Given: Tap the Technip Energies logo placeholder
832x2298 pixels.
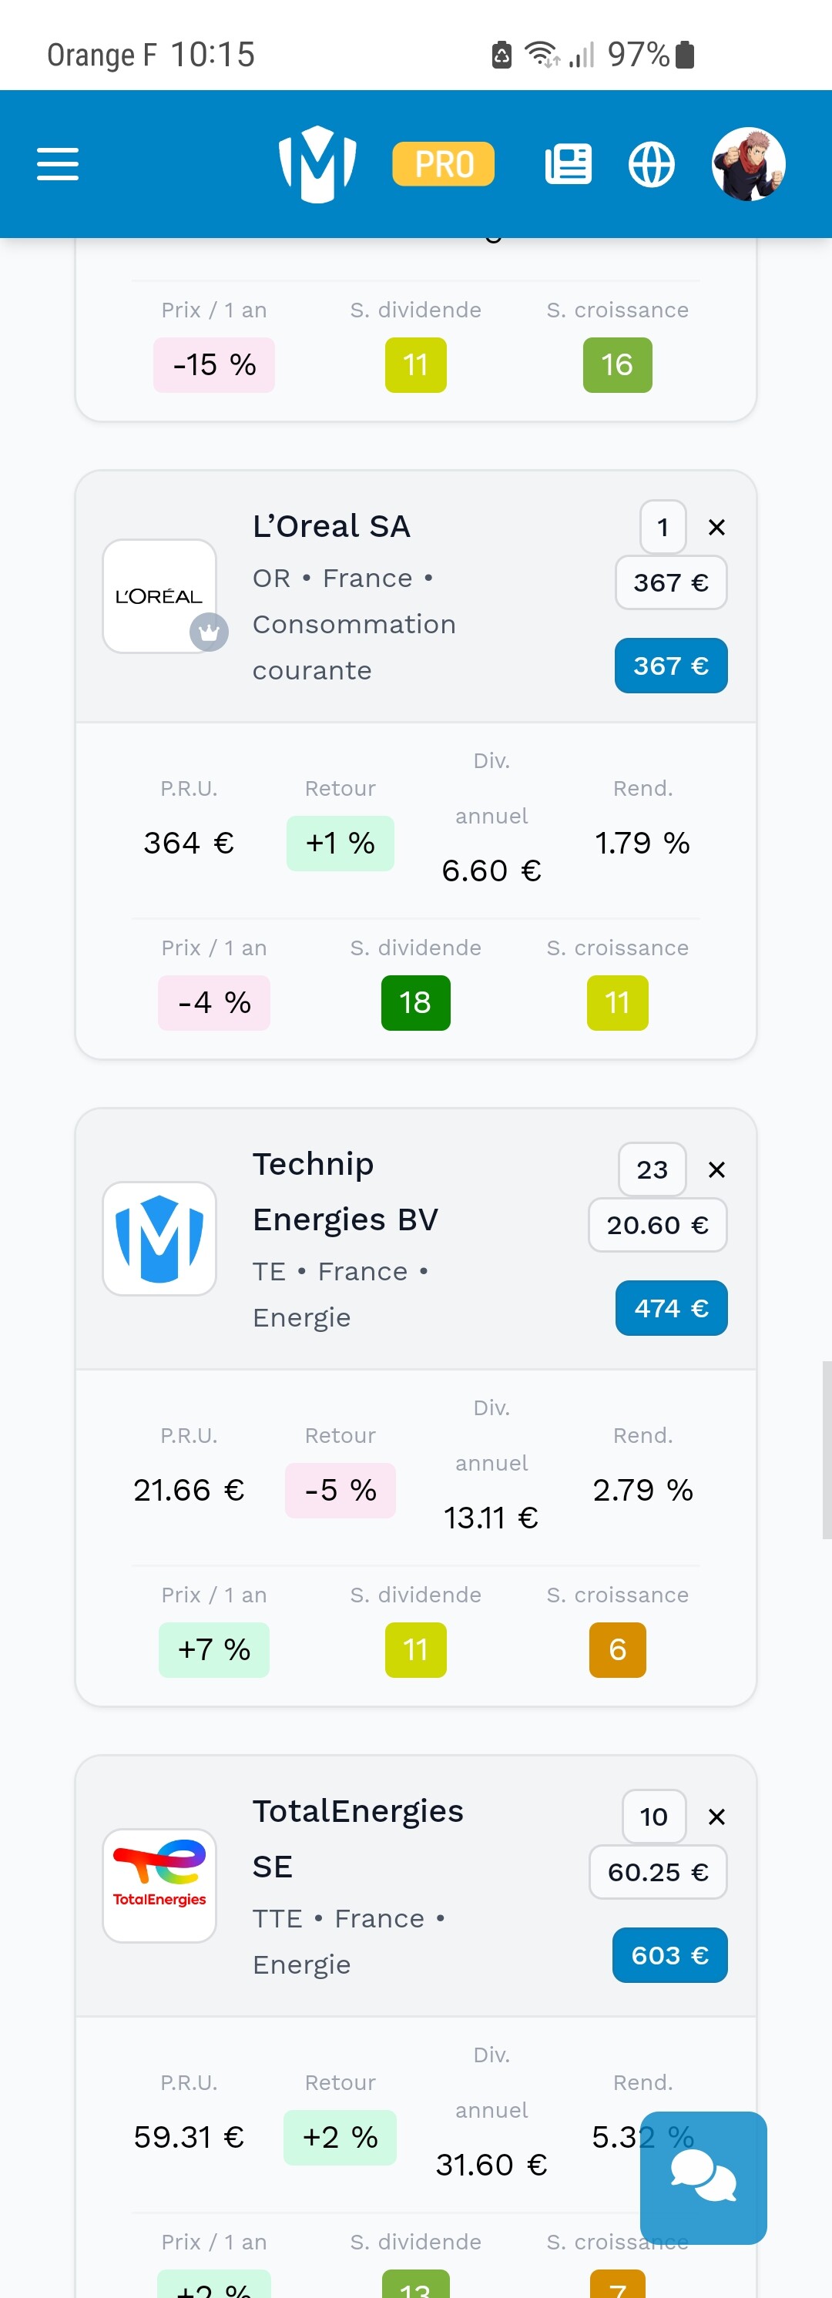Looking at the screenshot, I should 159,1238.
